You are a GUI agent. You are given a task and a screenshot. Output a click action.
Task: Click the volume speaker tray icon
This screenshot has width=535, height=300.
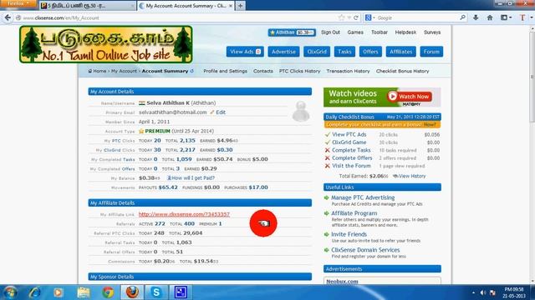(x=482, y=292)
